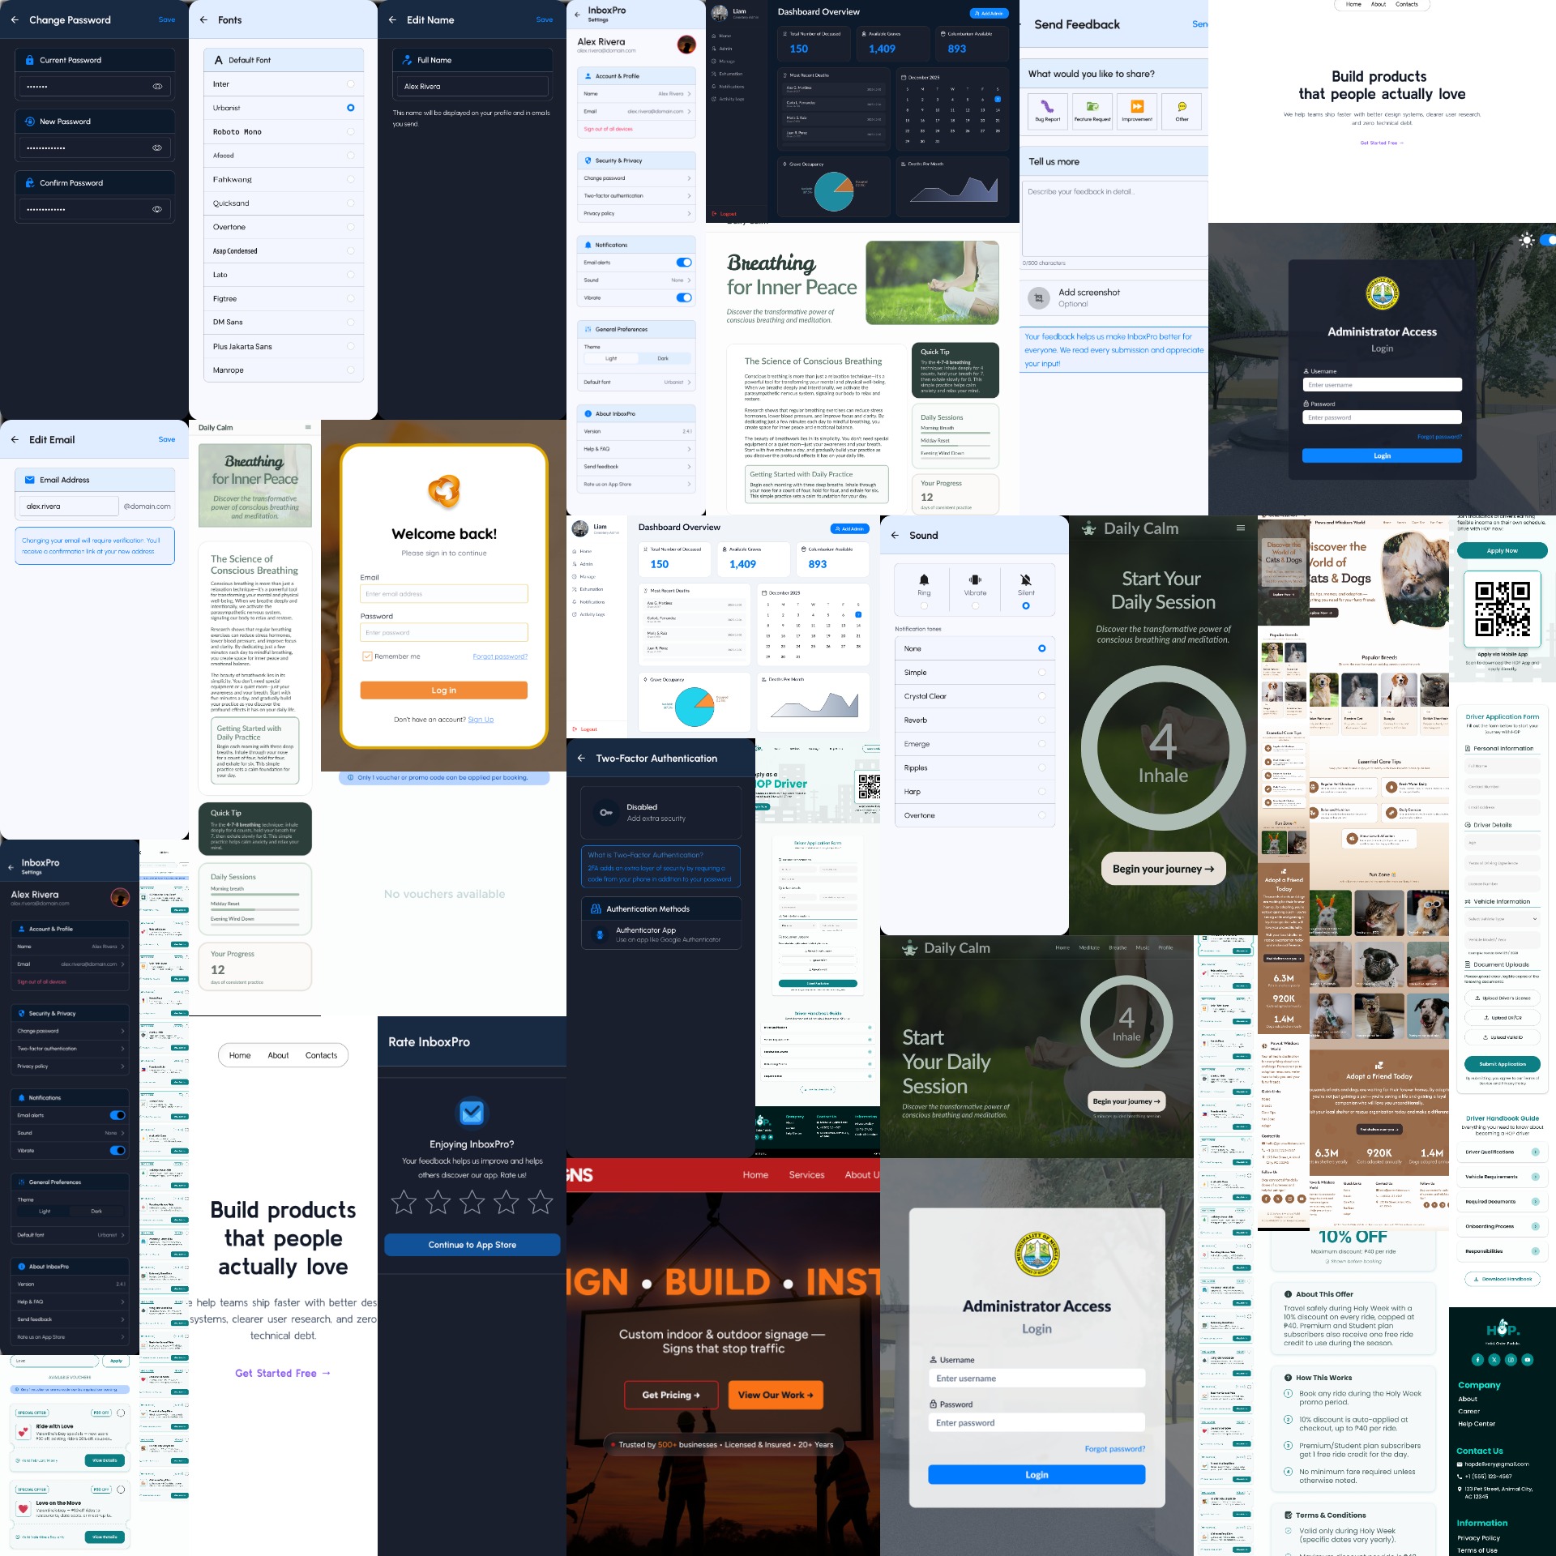Image resolution: width=1556 pixels, height=1556 pixels.
Task: Open hamburger menu on small Daily Calm article page
Action: pos(308,427)
